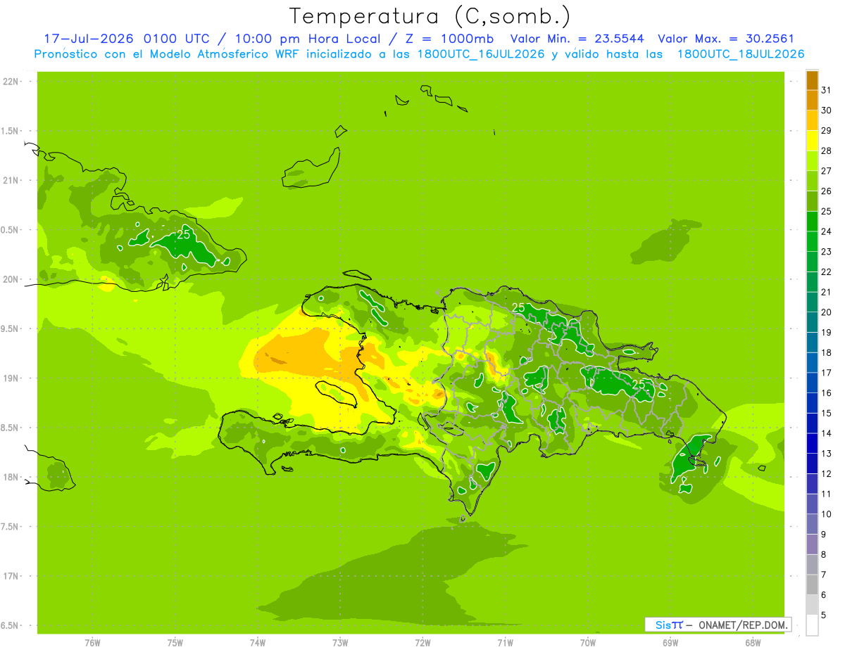Click the colorbar scale label "9"
This screenshot has height=652, width=845.
824,535
